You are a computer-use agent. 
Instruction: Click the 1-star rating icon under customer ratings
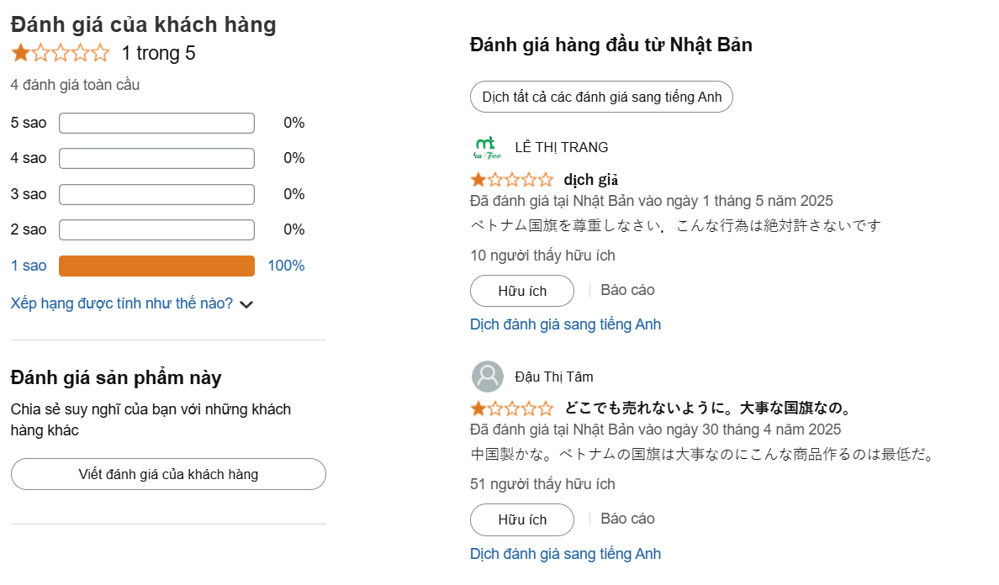click(x=18, y=53)
